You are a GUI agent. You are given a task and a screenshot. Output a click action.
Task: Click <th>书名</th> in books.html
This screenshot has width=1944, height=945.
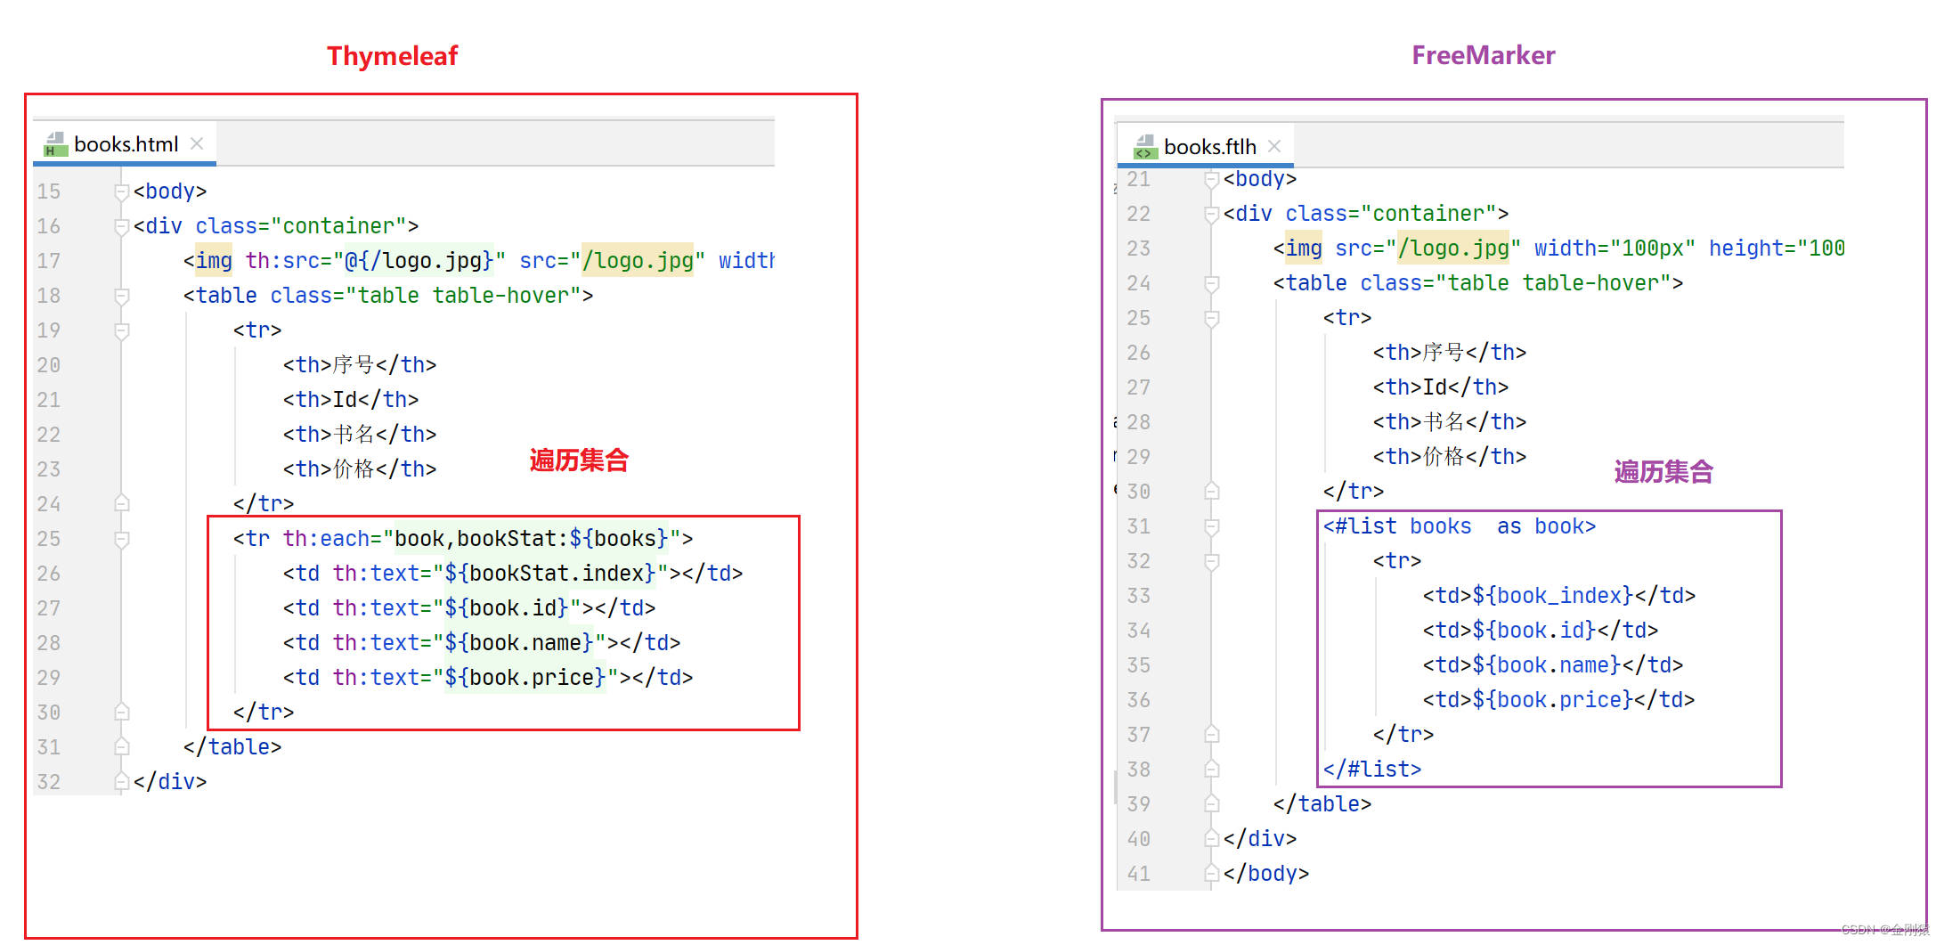[360, 435]
